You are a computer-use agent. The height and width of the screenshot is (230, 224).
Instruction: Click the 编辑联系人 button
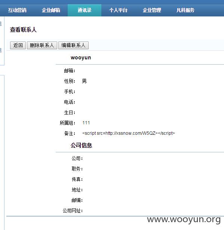click(x=73, y=45)
